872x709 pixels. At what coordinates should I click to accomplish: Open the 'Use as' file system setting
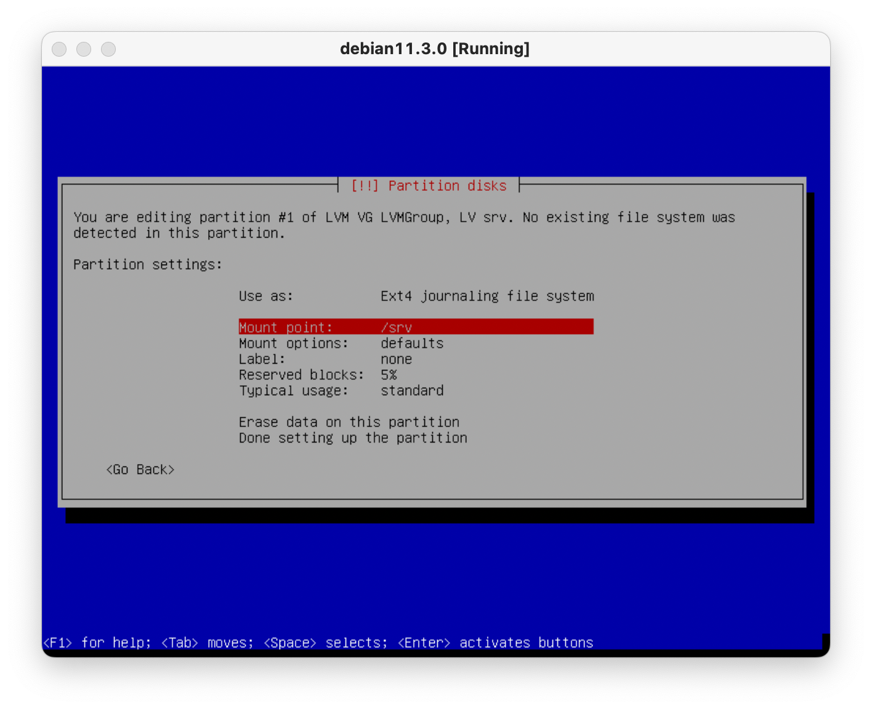coord(416,296)
